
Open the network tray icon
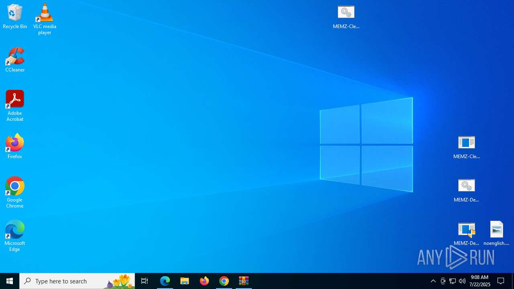tap(453, 281)
